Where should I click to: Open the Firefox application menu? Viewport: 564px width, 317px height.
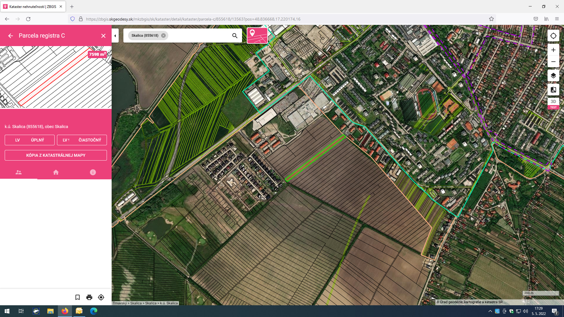tap(557, 19)
